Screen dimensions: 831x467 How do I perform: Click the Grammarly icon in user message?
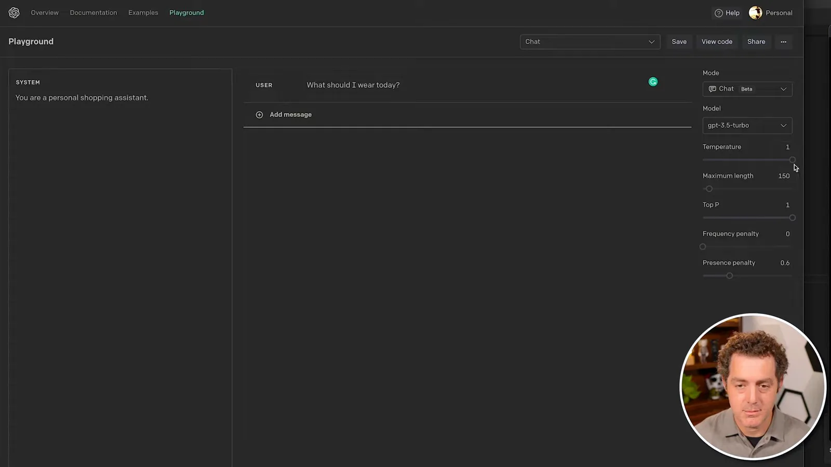[653, 81]
